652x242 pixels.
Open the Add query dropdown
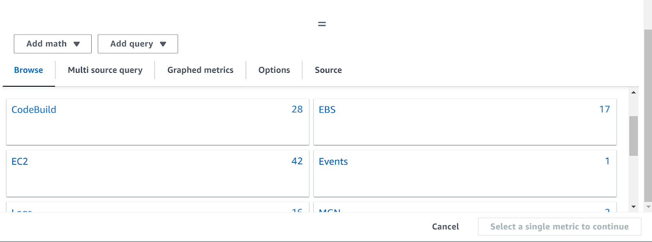[138, 44]
